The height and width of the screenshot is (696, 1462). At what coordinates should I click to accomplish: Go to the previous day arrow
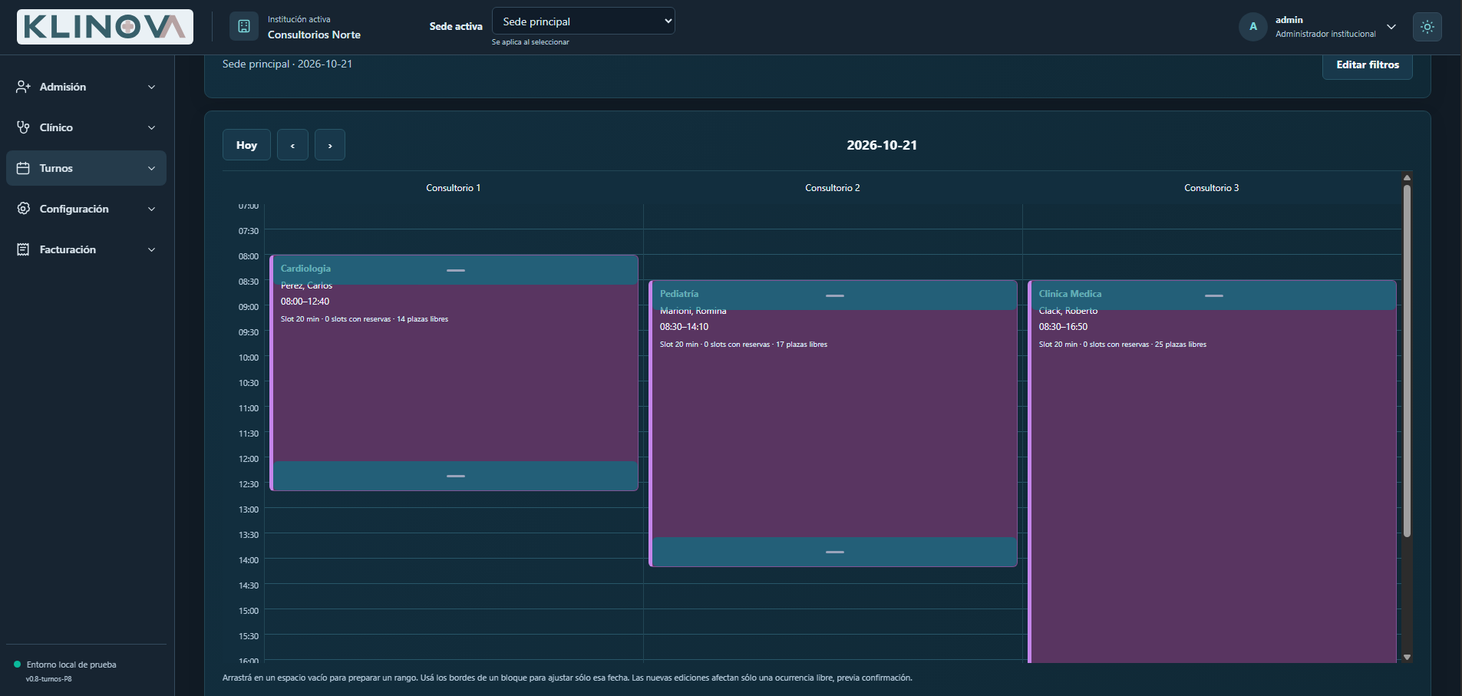pyautogui.click(x=292, y=145)
